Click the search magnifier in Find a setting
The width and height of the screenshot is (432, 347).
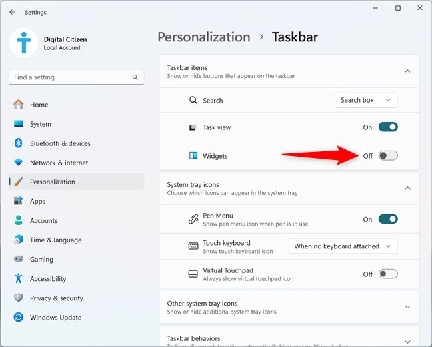click(x=135, y=77)
